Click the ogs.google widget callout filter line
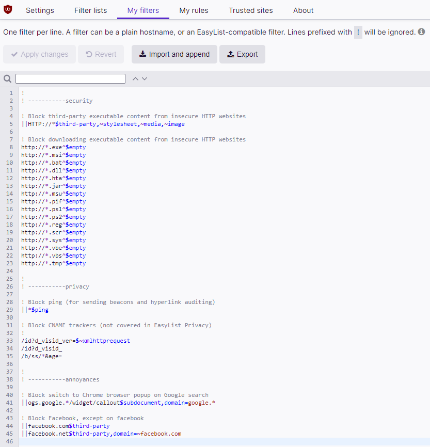 (118, 403)
